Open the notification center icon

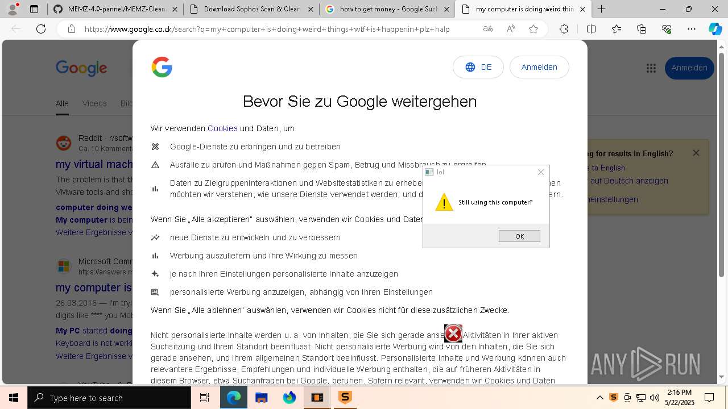click(709, 398)
